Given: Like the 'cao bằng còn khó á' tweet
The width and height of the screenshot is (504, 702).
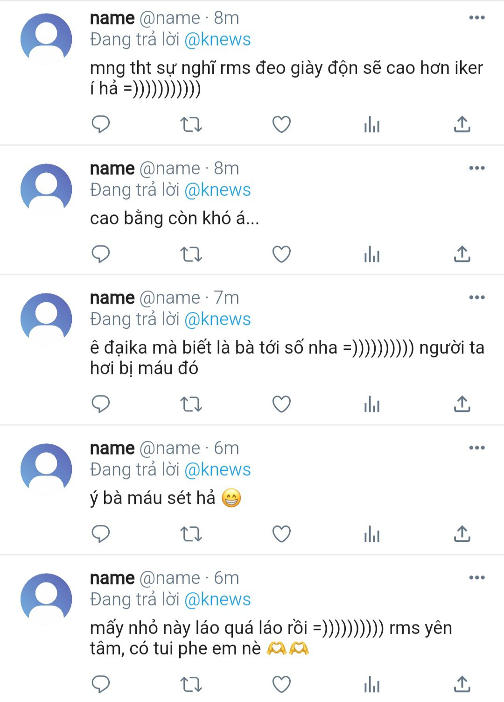Looking at the screenshot, I should 281,254.
